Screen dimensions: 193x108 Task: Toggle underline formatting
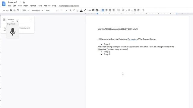[78, 10]
